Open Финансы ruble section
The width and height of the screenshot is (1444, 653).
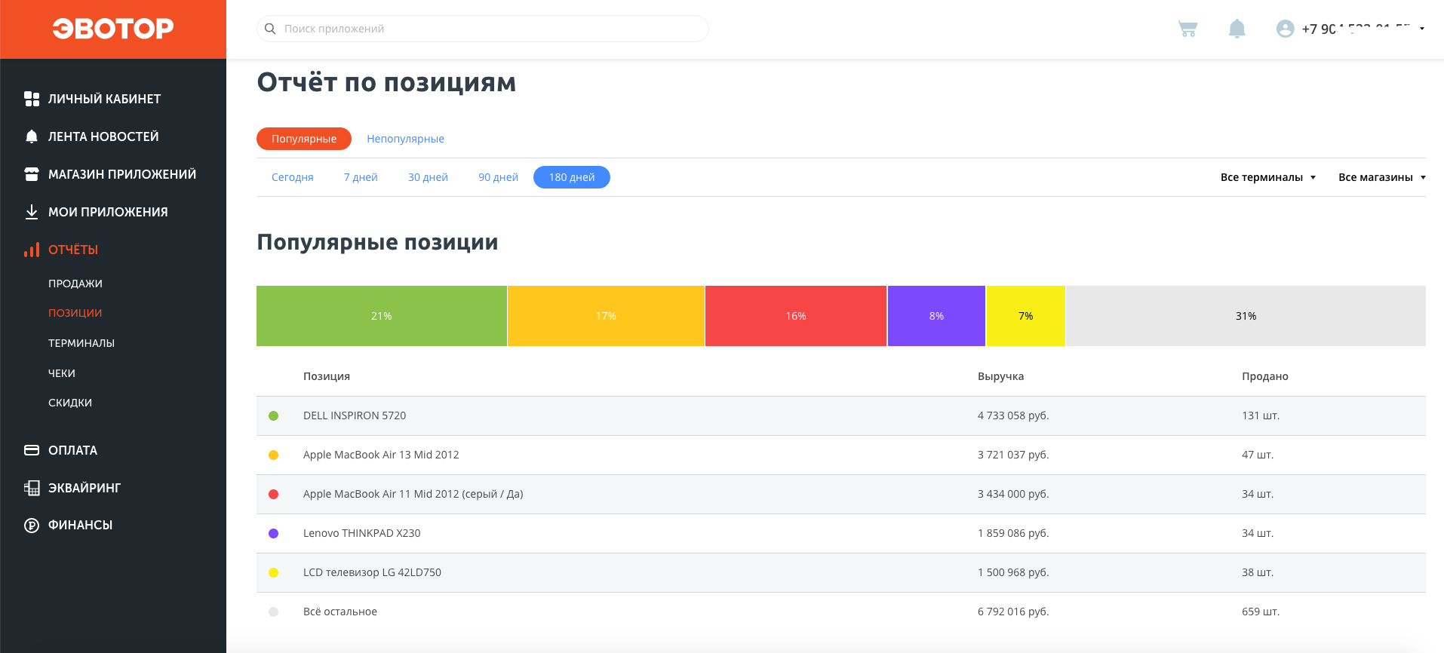point(80,525)
